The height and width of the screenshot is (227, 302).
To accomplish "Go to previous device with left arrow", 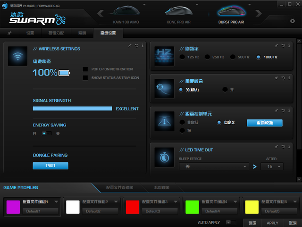I will coord(101,14).
